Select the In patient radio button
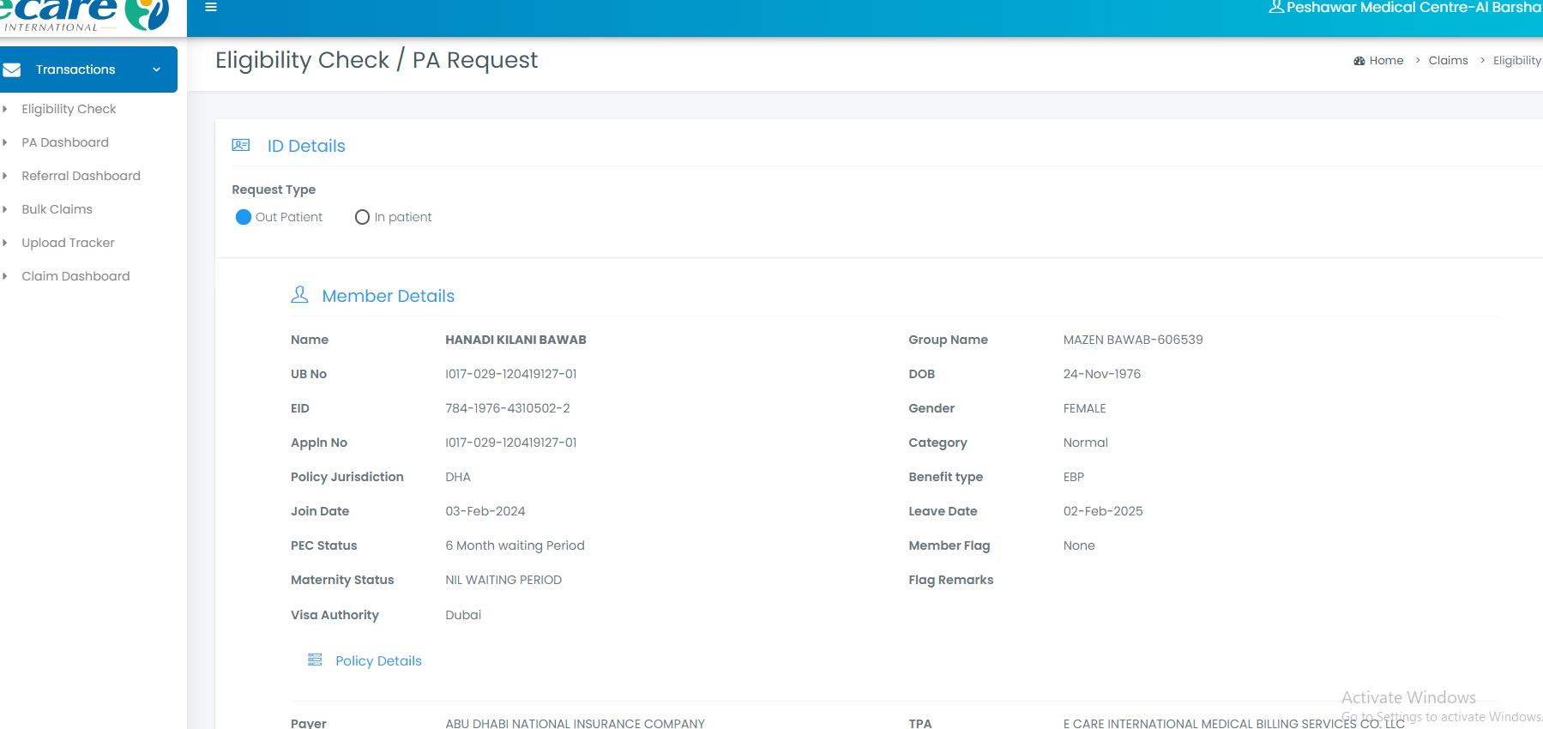The height and width of the screenshot is (729, 1543). [362, 217]
